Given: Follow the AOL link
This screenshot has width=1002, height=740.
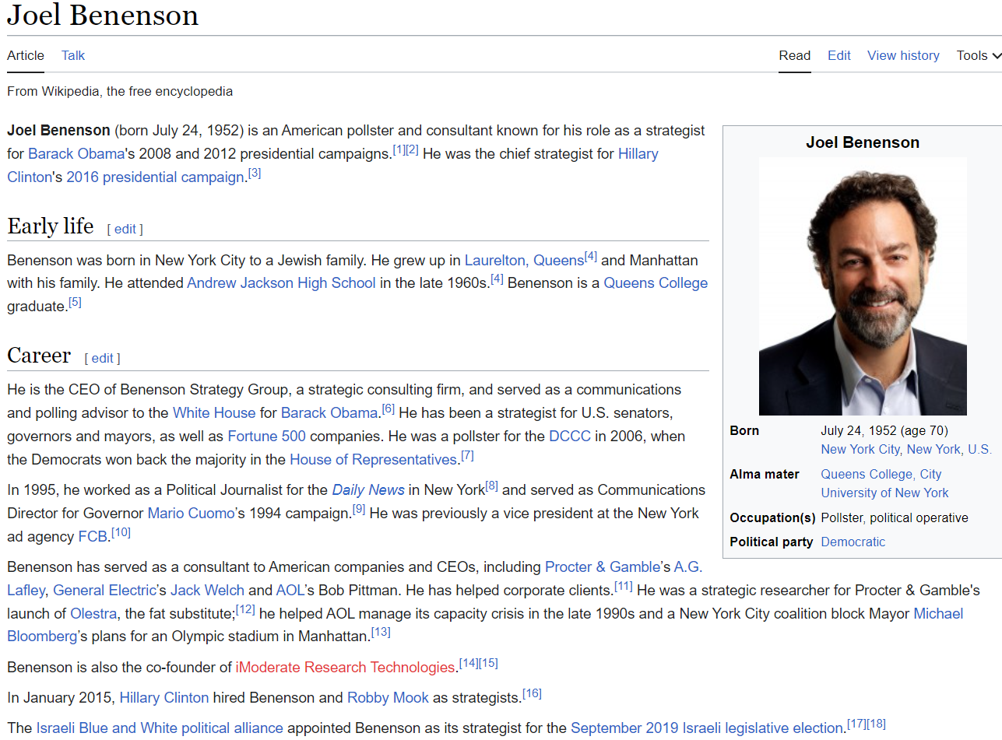Looking at the screenshot, I should point(290,590).
